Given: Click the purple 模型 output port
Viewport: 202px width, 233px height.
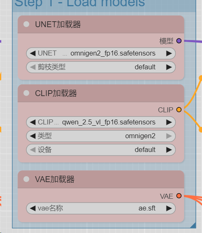Looking at the screenshot, I should tap(179, 41).
